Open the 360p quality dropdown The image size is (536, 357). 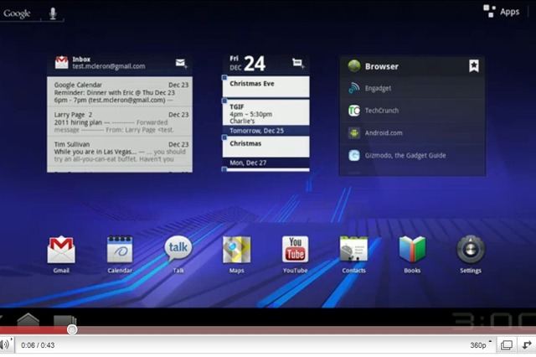pyautogui.click(x=481, y=345)
